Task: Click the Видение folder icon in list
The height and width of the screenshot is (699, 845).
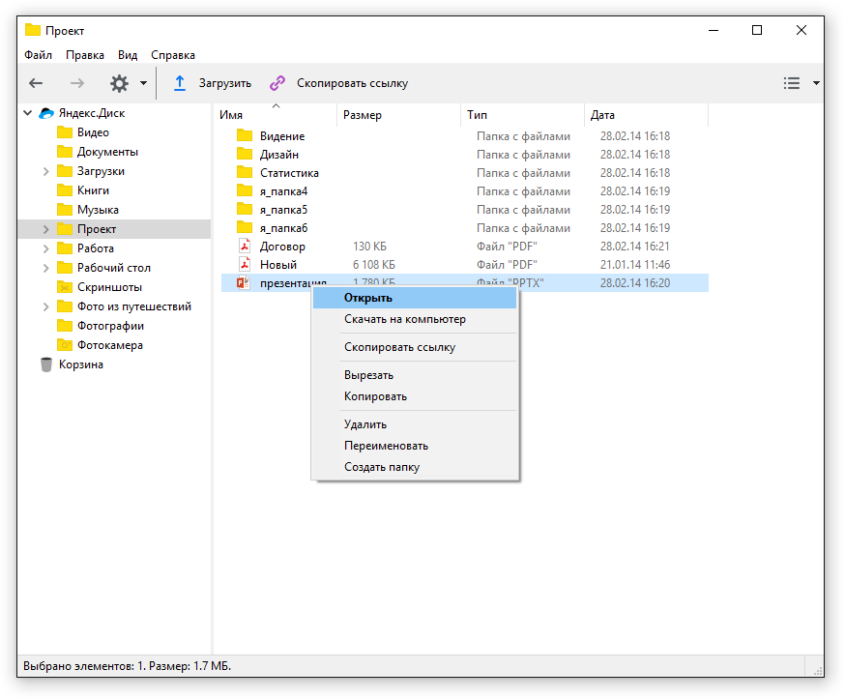Action: [x=245, y=135]
